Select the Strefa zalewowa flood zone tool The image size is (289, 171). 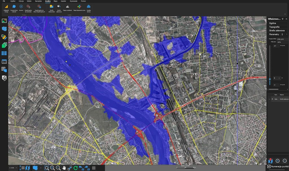coord(59,7)
